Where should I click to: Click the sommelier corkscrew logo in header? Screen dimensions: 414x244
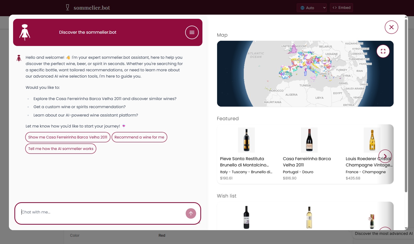coord(25,32)
